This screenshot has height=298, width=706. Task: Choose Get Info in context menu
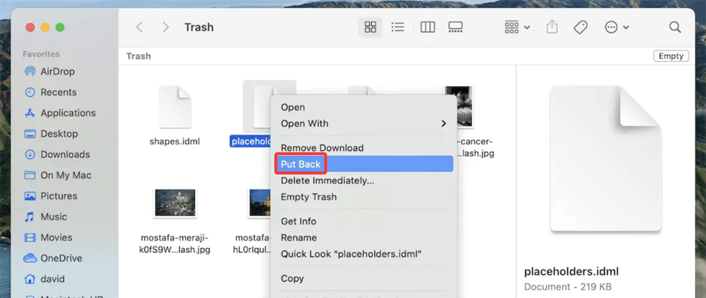point(299,221)
